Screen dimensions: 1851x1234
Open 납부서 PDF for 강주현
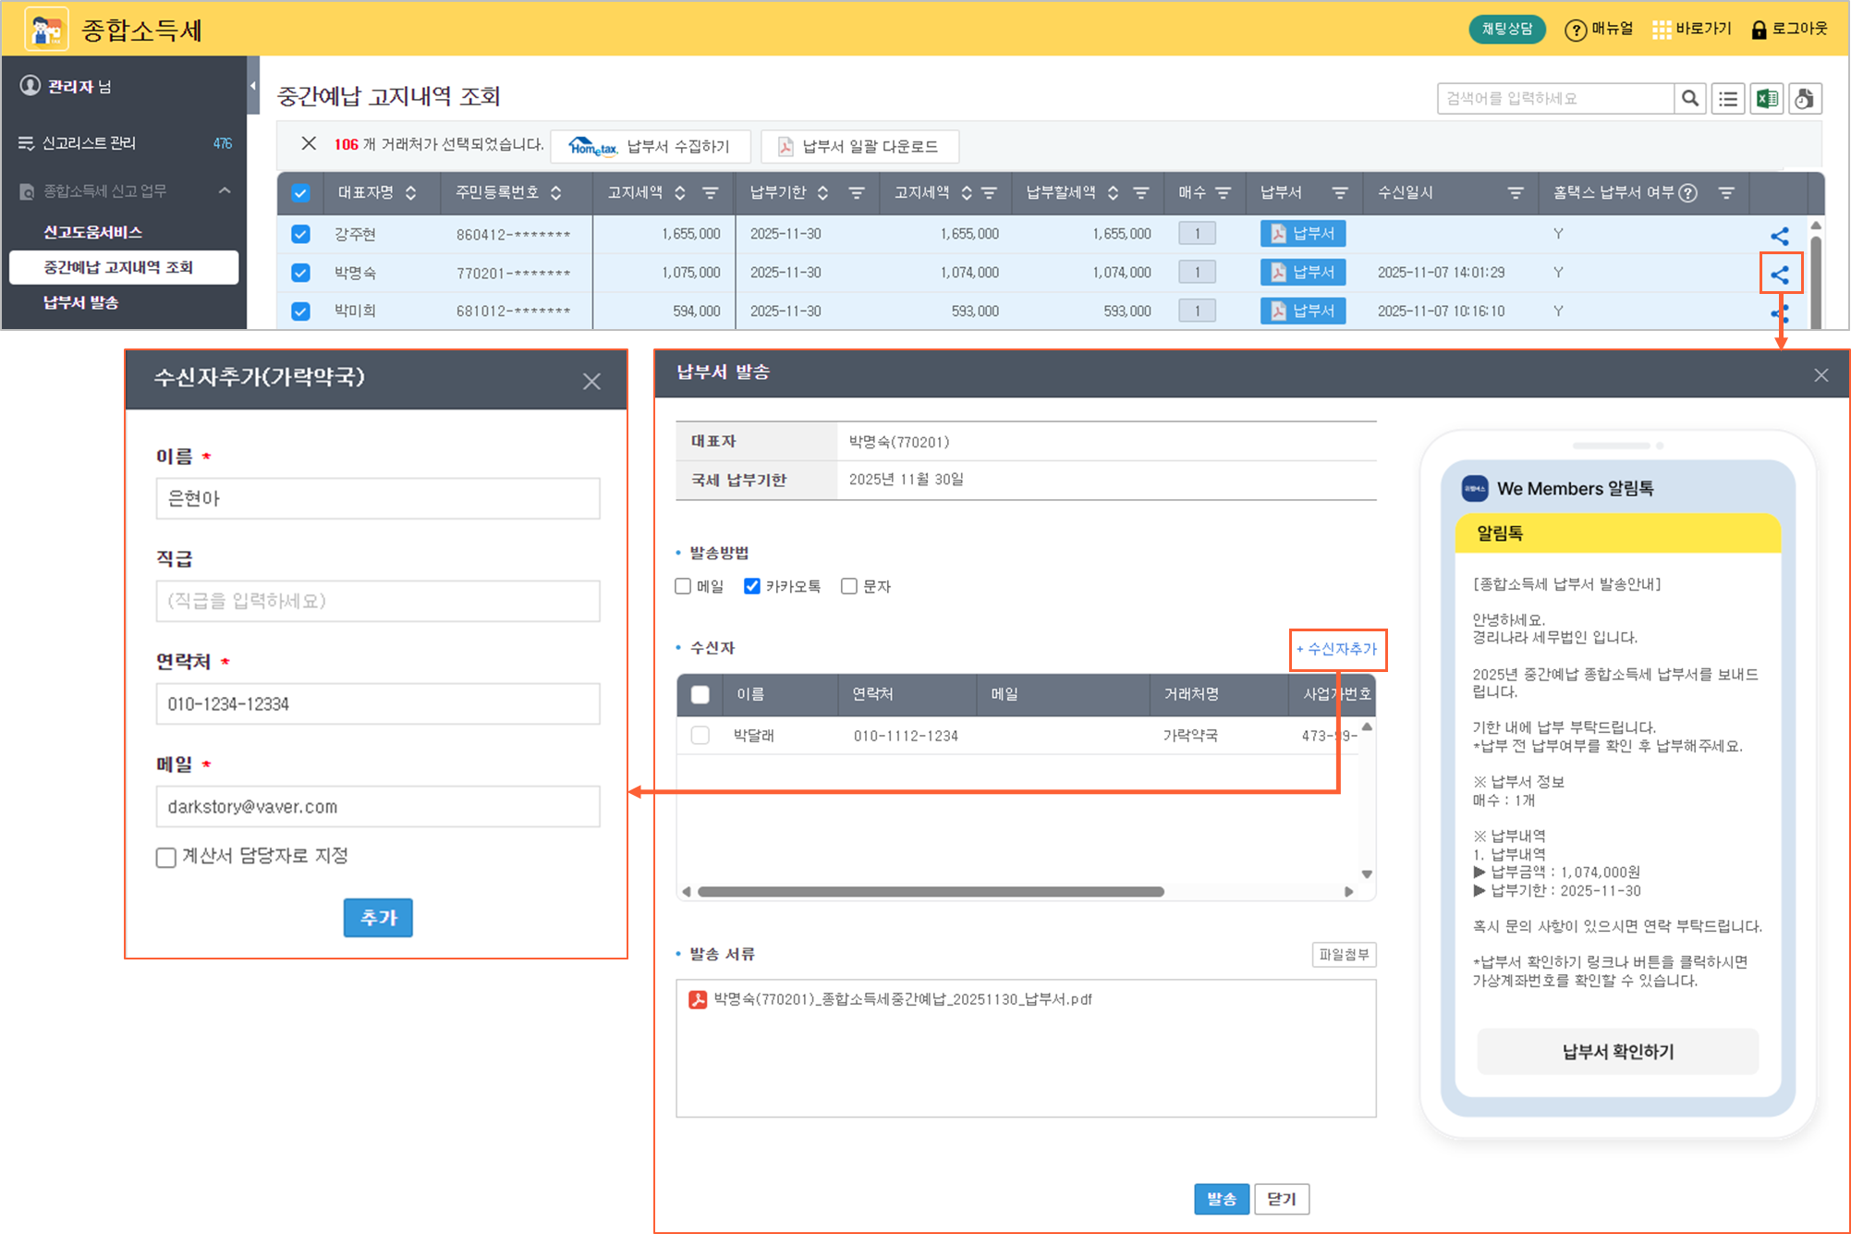[x=1302, y=234]
